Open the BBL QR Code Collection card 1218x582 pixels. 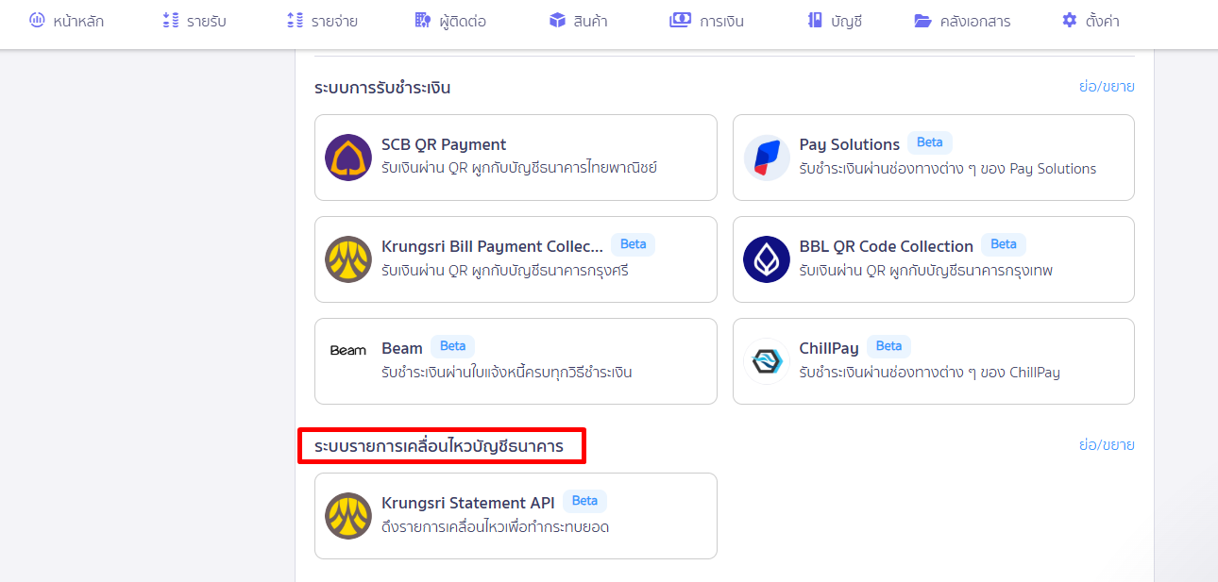pyautogui.click(x=934, y=259)
